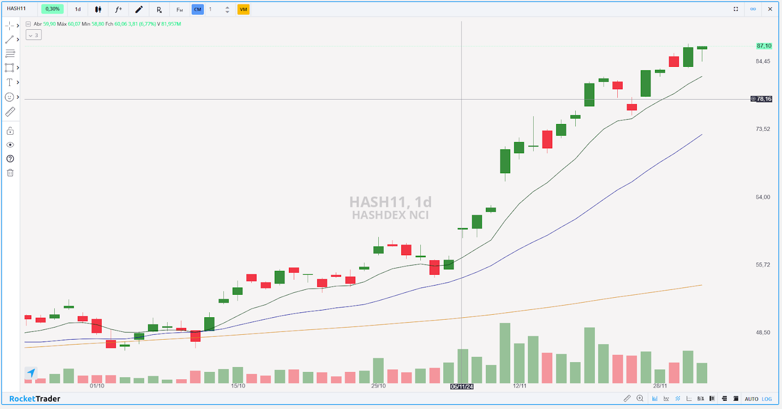Click the left-aligned volume profile icon
The width and height of the screenshot is (782, 409).
pyautogui.click(x=724, y=399)
